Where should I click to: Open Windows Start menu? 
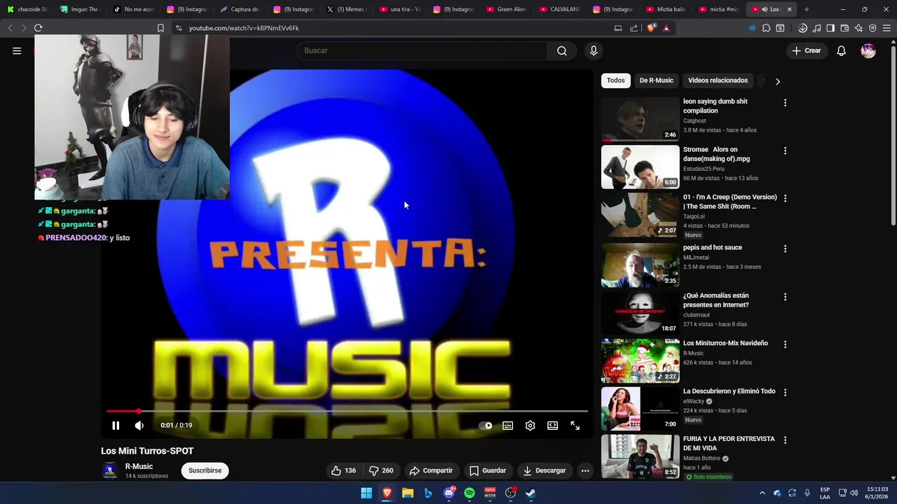366,493
